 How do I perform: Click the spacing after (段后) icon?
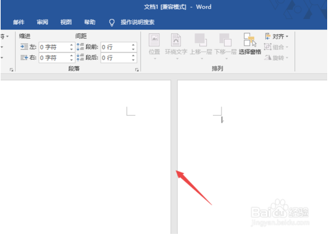(80, 57)
